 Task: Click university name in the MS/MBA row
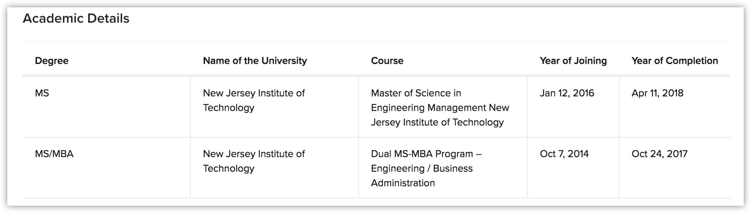point(254,161)
